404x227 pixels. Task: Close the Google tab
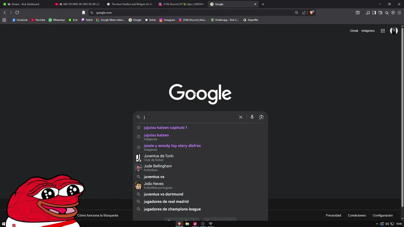coord(255,4)
